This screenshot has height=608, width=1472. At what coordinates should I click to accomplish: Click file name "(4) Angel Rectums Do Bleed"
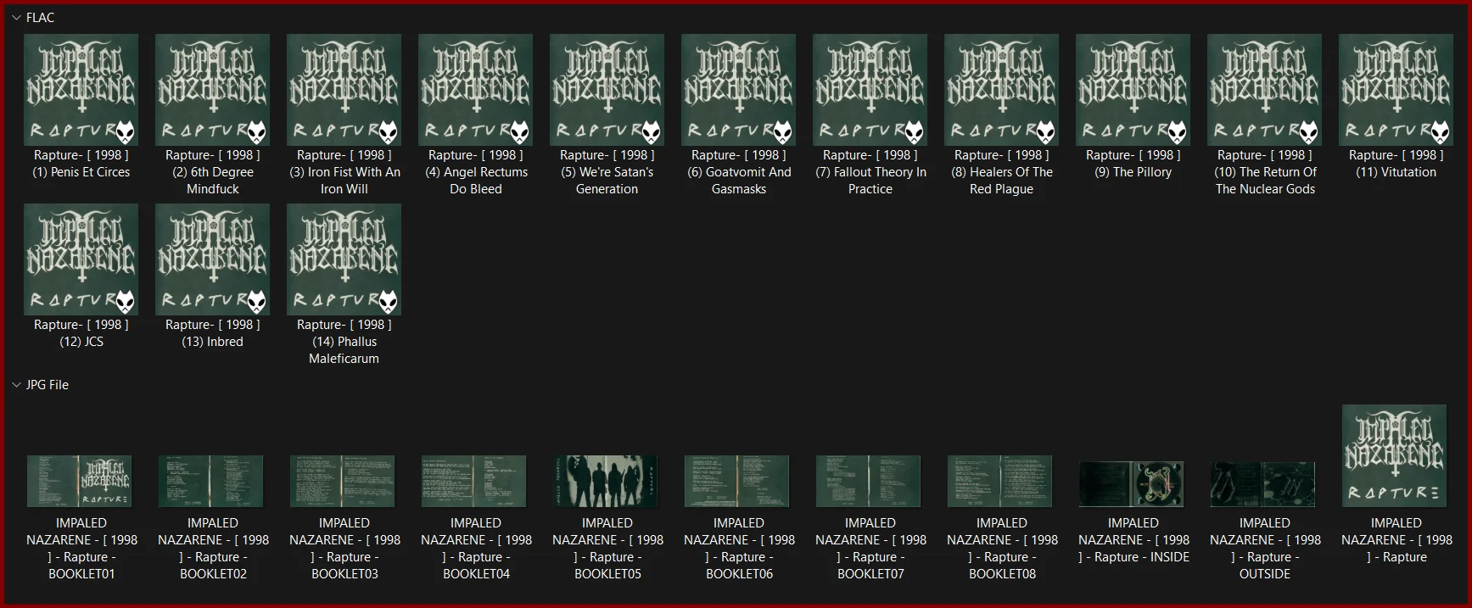(476, 172)
